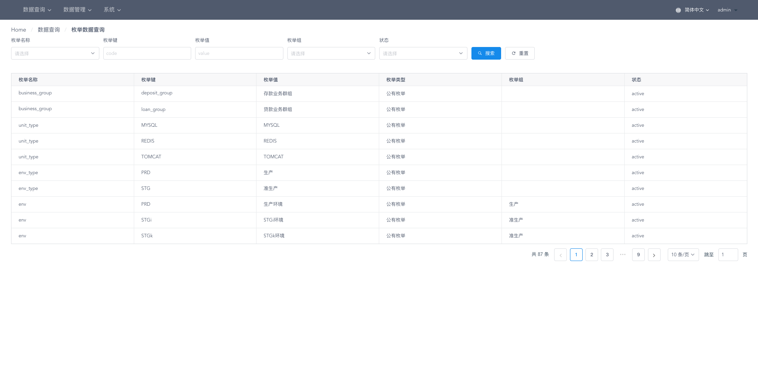Click the 跳至 page number input

click(x=728, y=255)
